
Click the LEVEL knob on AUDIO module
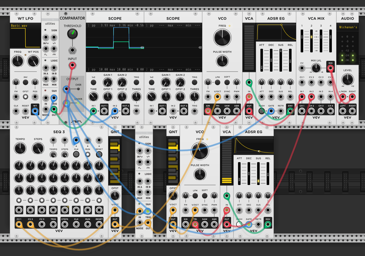[347, 79]
